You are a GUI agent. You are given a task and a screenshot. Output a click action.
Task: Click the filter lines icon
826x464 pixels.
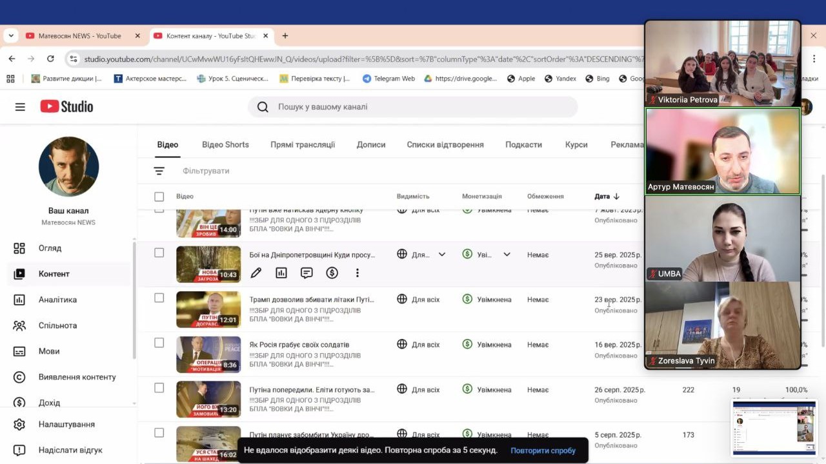159,171
